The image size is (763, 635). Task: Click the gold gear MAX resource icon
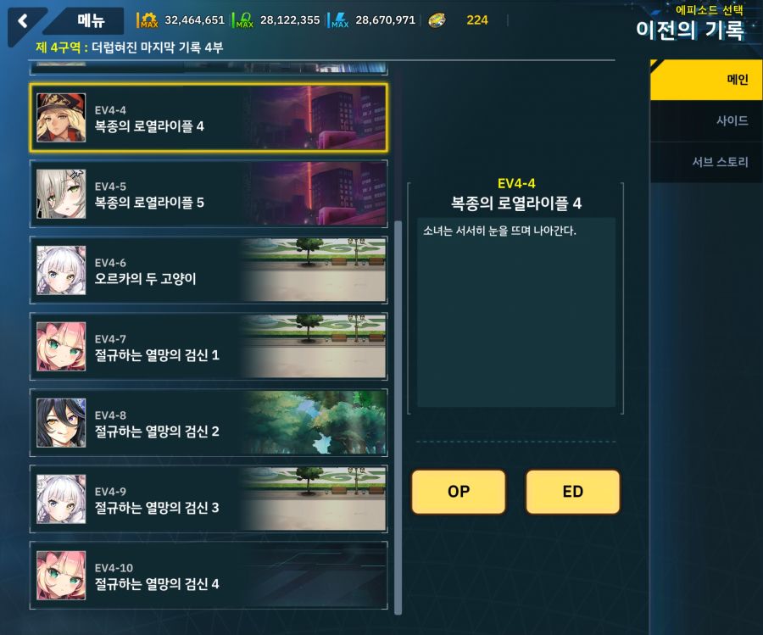click(148, 20)
